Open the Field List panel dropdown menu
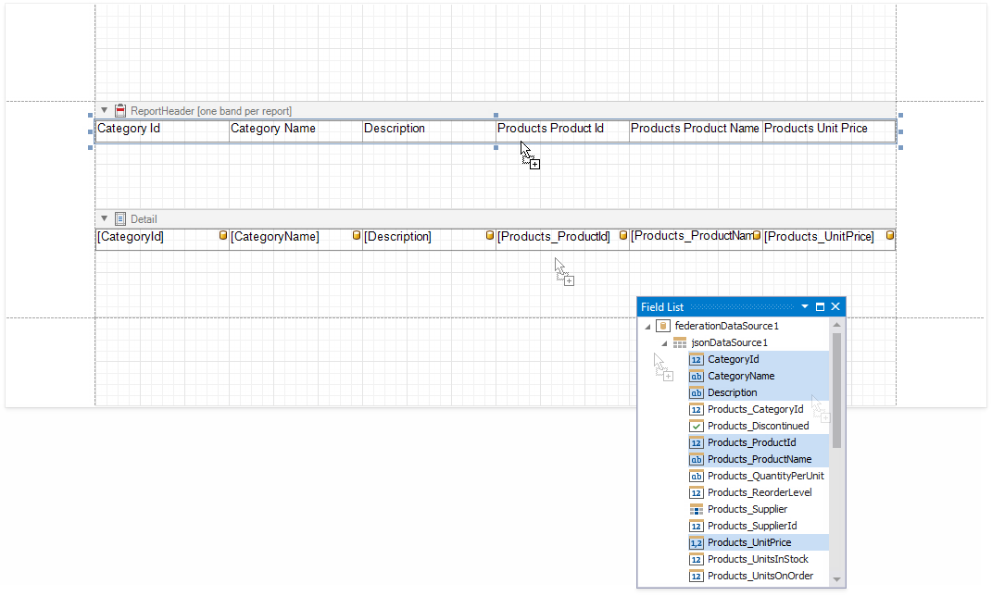992x596 pixels. pyautogui.click(x=804, y=306)
